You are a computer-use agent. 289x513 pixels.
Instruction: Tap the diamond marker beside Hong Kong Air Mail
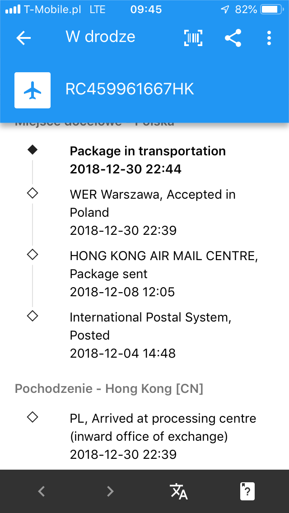coord(33,255)
